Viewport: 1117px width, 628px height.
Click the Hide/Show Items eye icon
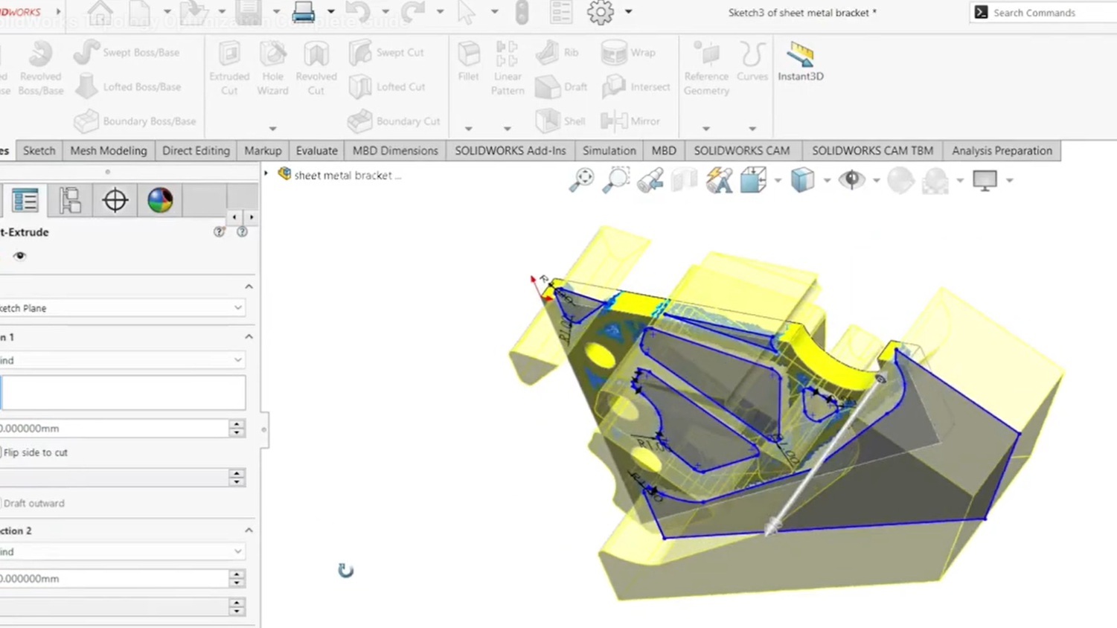click(852, 180)
